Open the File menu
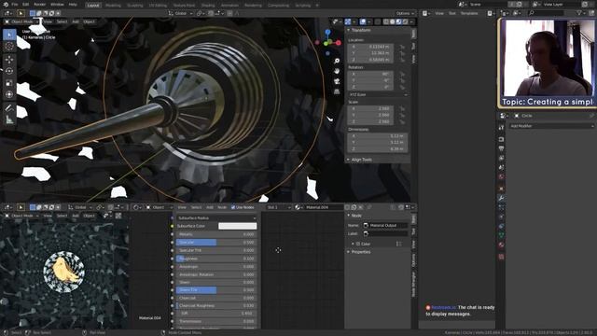 (x=15, y=5)
